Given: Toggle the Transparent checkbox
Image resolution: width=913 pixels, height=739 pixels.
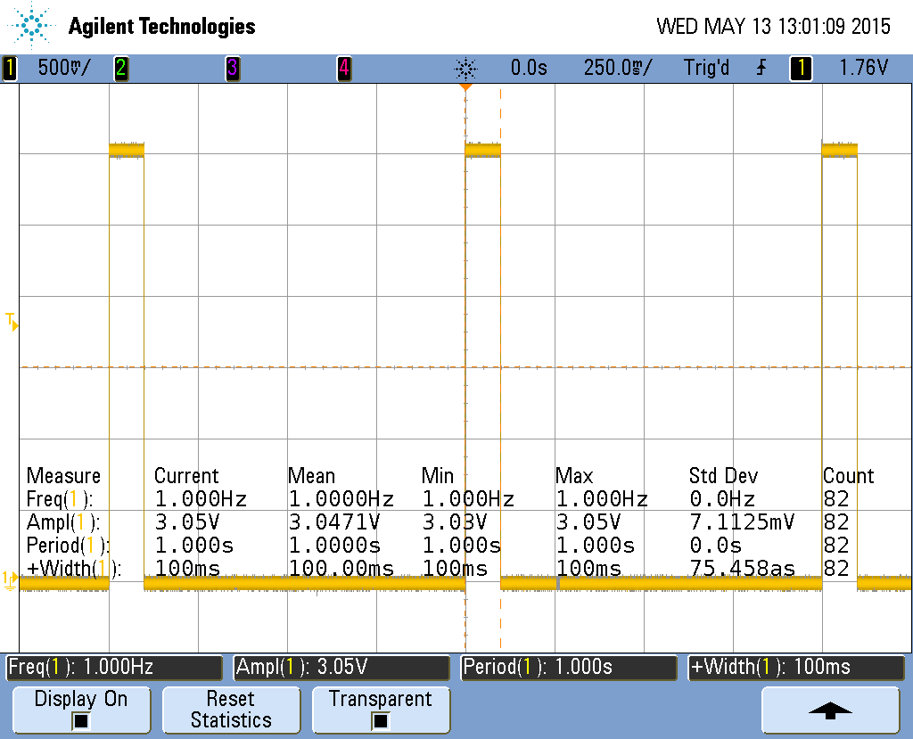Looking at the screenshot, I should pos(380,721).
